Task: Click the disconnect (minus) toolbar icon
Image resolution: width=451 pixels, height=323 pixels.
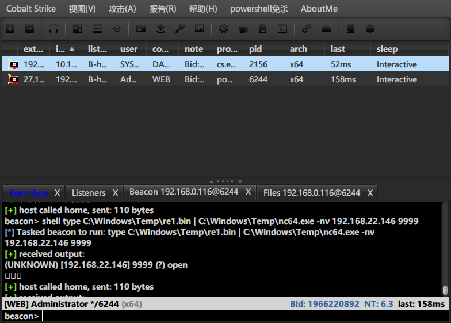Action: coord(30,29)
